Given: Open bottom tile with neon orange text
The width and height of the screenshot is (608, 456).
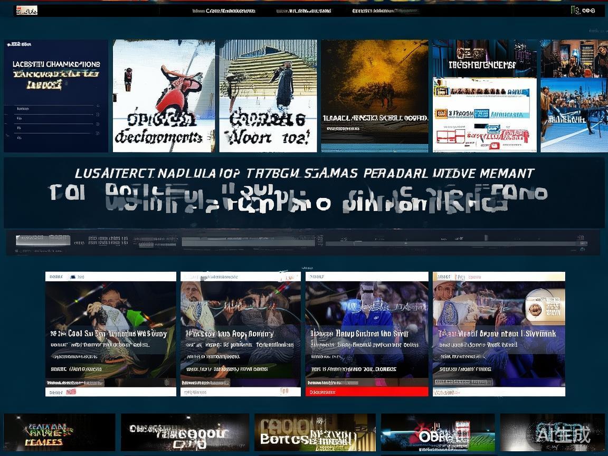Looking at the screenshot, I should 59,433.
